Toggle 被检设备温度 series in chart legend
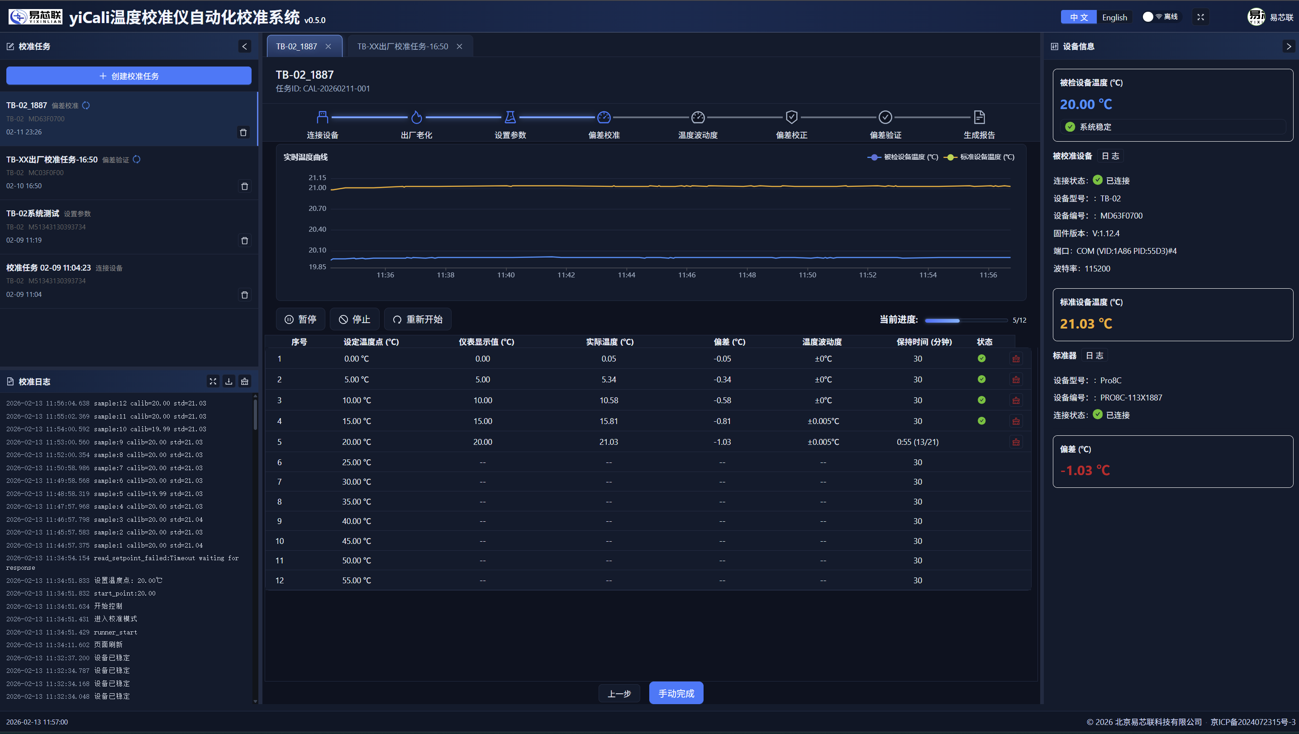This screenshot has height=734, width=1299. tap(903, 157)
